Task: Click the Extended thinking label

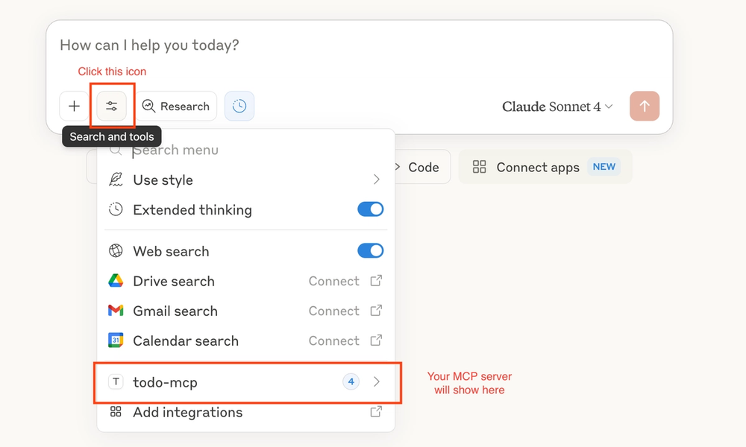Action: point(192,210)
